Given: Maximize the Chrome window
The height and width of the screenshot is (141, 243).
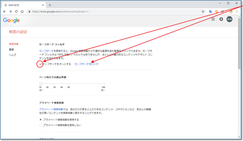Looking at the screenshot, I should (x=228, y=3).
